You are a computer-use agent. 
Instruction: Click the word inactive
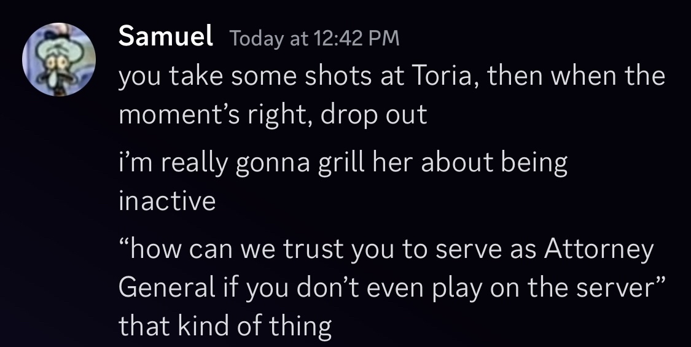coord(167,201)
